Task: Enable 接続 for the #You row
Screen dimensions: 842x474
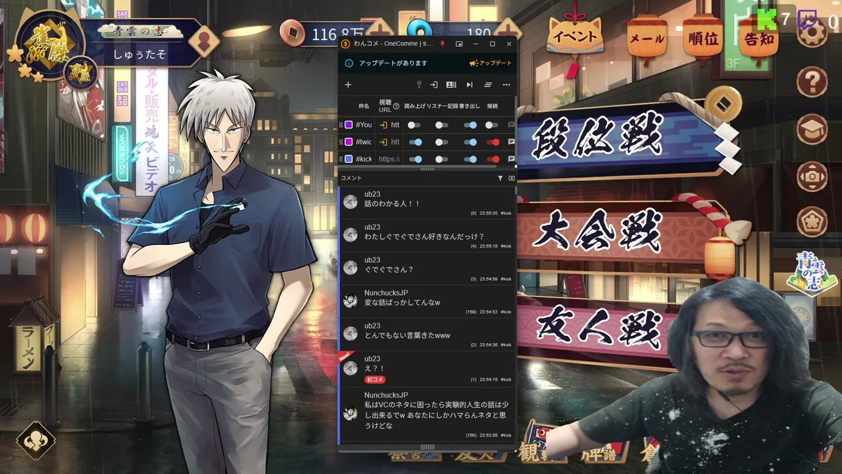Action: coord(492,124)
